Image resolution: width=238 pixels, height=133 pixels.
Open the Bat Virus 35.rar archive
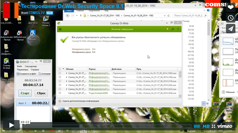point(216,107)
